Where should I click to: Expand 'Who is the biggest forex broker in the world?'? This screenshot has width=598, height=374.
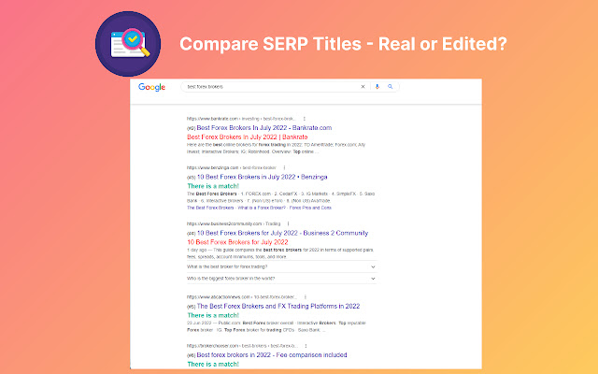pyautogui.click(x=281, y=279)
